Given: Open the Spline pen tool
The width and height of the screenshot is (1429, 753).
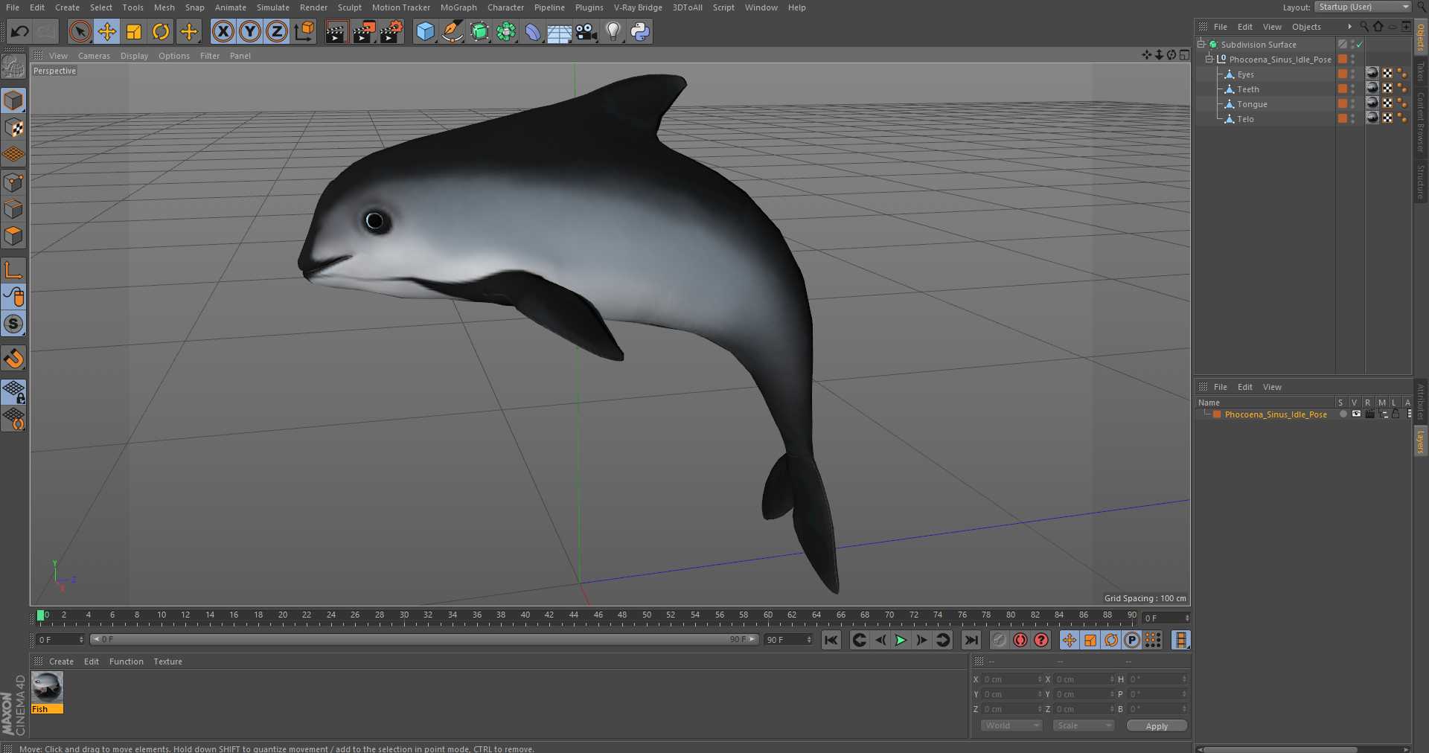Looking at the screenshot, I should pos(452,31).
